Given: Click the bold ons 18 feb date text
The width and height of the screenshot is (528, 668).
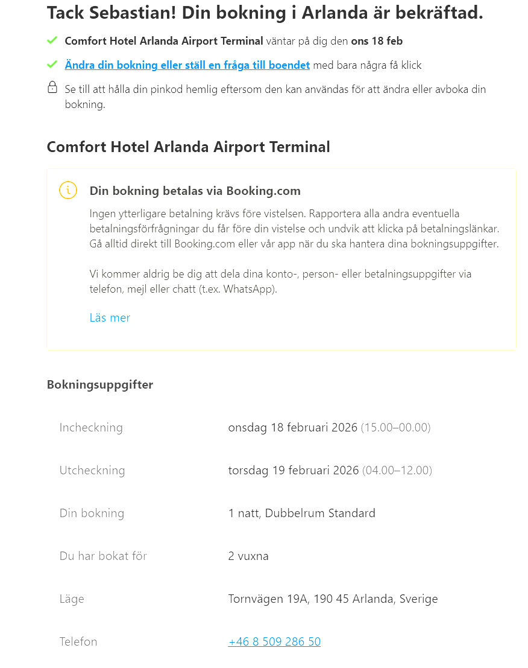Looking at the screenshot, I should [377, 41].
